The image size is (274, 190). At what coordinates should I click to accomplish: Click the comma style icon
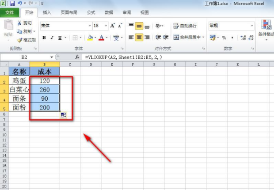pos(232,38)
